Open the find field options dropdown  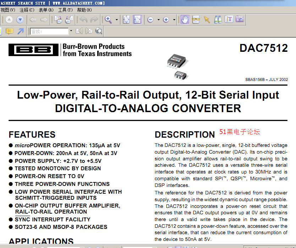point(71,31)
